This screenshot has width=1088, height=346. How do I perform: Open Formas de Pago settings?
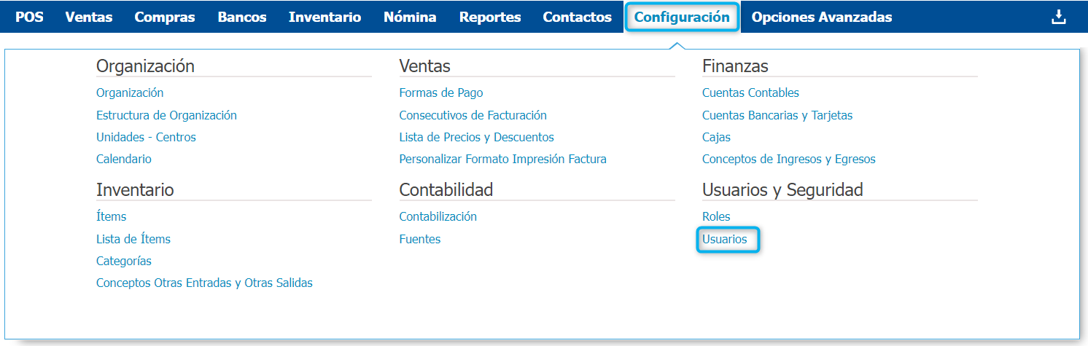coord(441,93)
